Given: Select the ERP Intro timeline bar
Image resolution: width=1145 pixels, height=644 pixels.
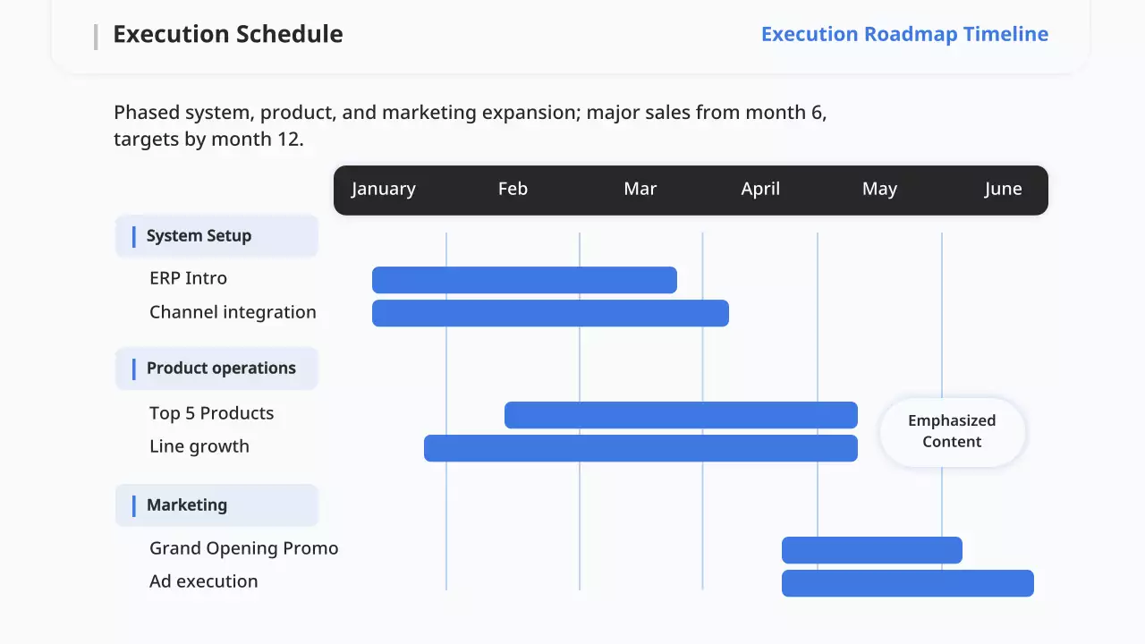Looking at the screenshot, I should [524, 280].
